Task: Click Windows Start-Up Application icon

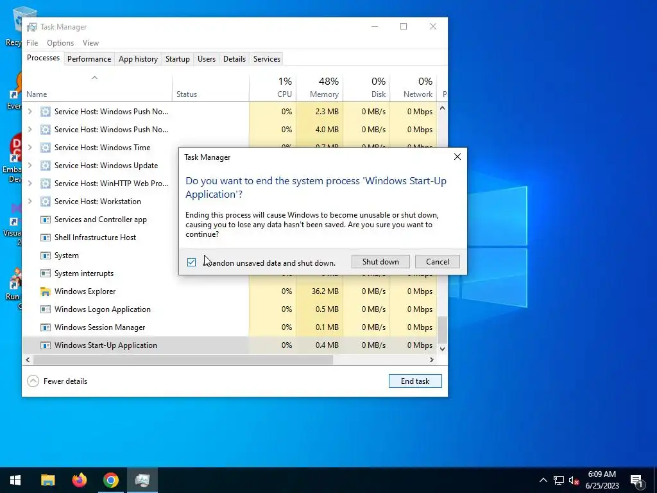Action: 46,345
